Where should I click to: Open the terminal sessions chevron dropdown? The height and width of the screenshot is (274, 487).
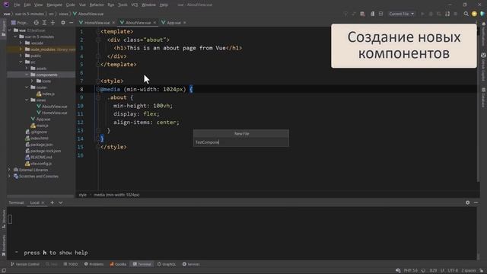click(61, 202)
